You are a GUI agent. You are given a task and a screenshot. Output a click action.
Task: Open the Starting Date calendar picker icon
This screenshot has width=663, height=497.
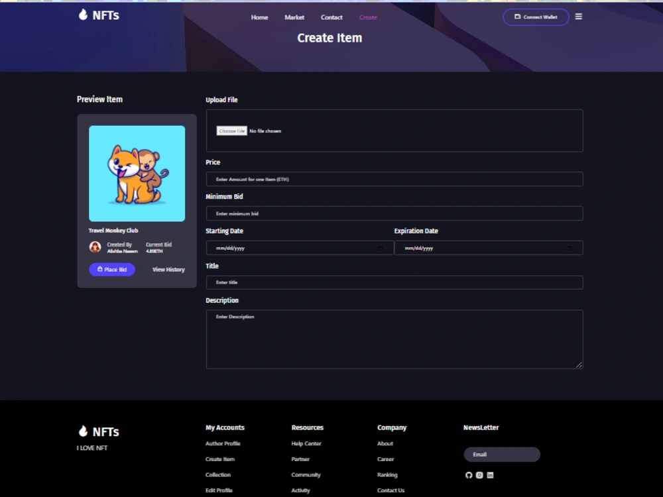[380, 248]
